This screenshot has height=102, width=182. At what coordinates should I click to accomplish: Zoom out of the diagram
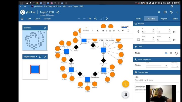pyautogui.click(x=95, y=19)
